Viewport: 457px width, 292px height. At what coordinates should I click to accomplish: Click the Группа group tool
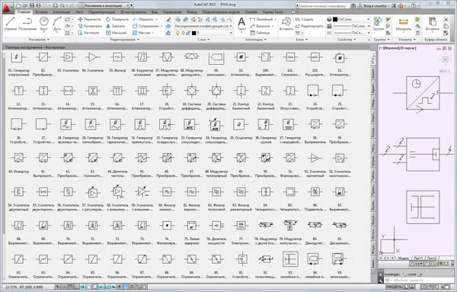378,24
